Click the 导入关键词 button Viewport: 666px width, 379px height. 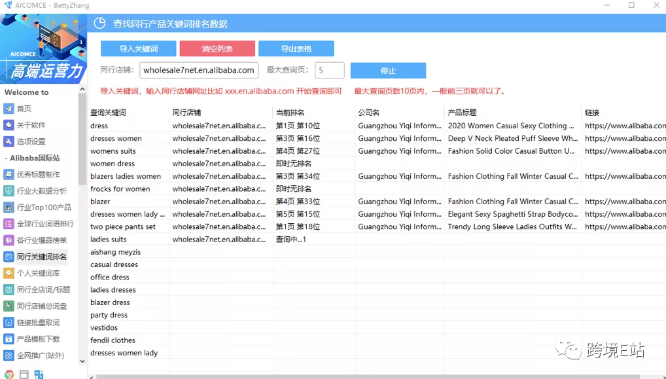point(139,48)
